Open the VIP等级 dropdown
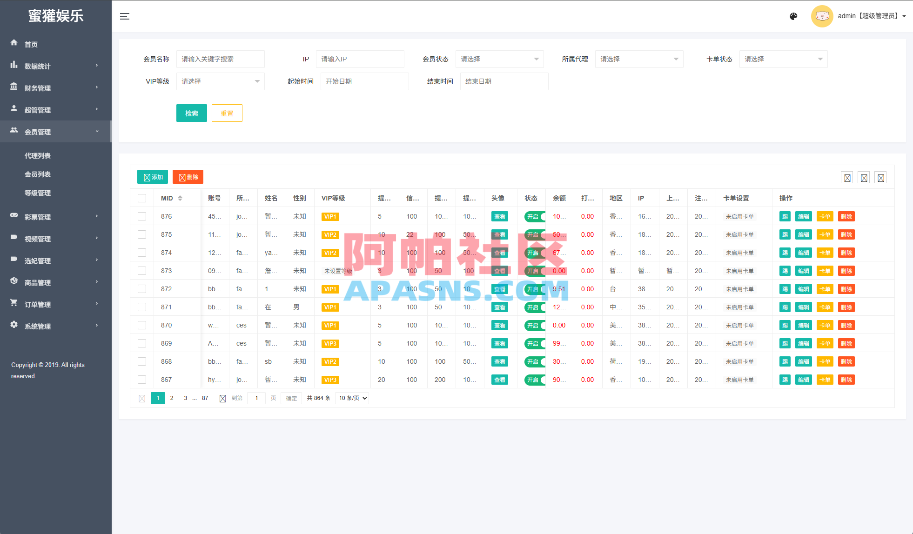The width and height of the screenshot is (913, 534). [x=220, y=81]
